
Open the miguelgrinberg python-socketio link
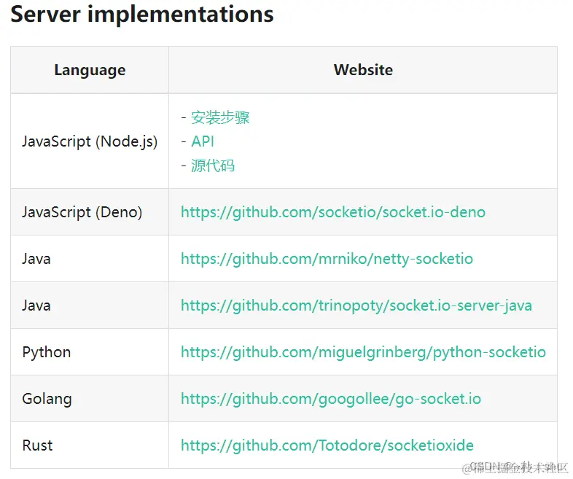pyautogui.click(x=363, y=352)
